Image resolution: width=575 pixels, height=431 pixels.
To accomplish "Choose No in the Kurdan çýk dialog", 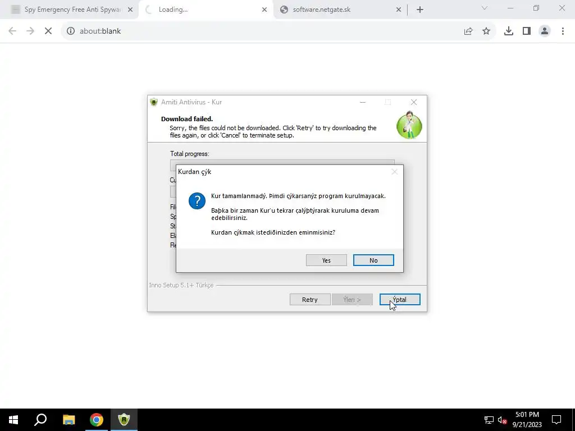I will pyautogui.click(x=373, y=260).
